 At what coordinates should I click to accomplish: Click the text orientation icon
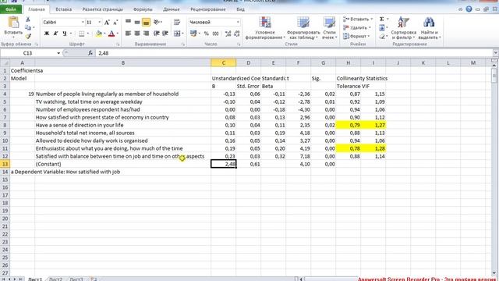[x=157, y=22]
